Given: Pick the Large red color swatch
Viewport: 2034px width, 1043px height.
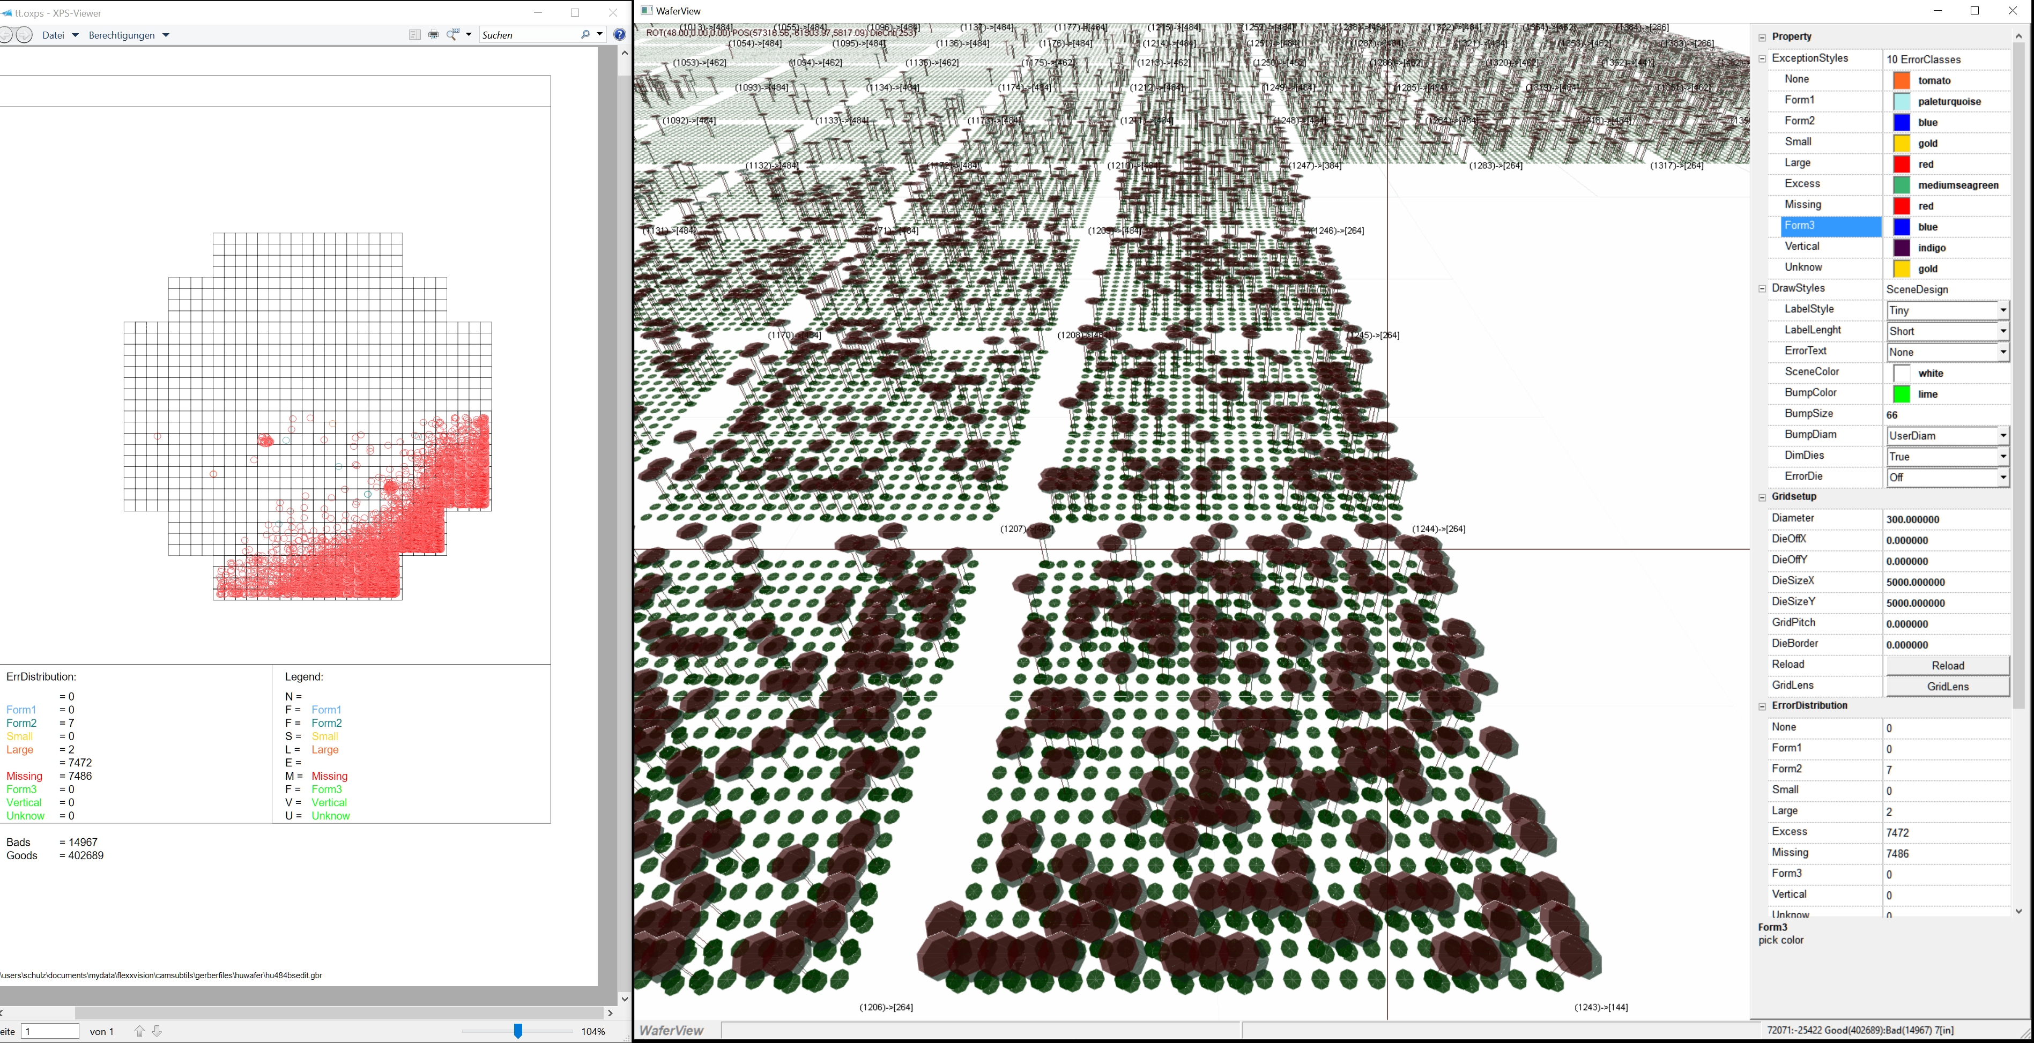Looking at the screenshot, I should point(1902,164).
